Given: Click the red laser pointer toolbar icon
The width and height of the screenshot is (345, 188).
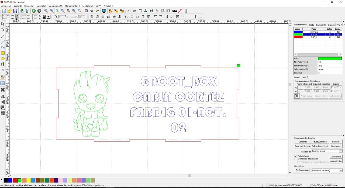Looking at the screenshot, I should (180, 11).
